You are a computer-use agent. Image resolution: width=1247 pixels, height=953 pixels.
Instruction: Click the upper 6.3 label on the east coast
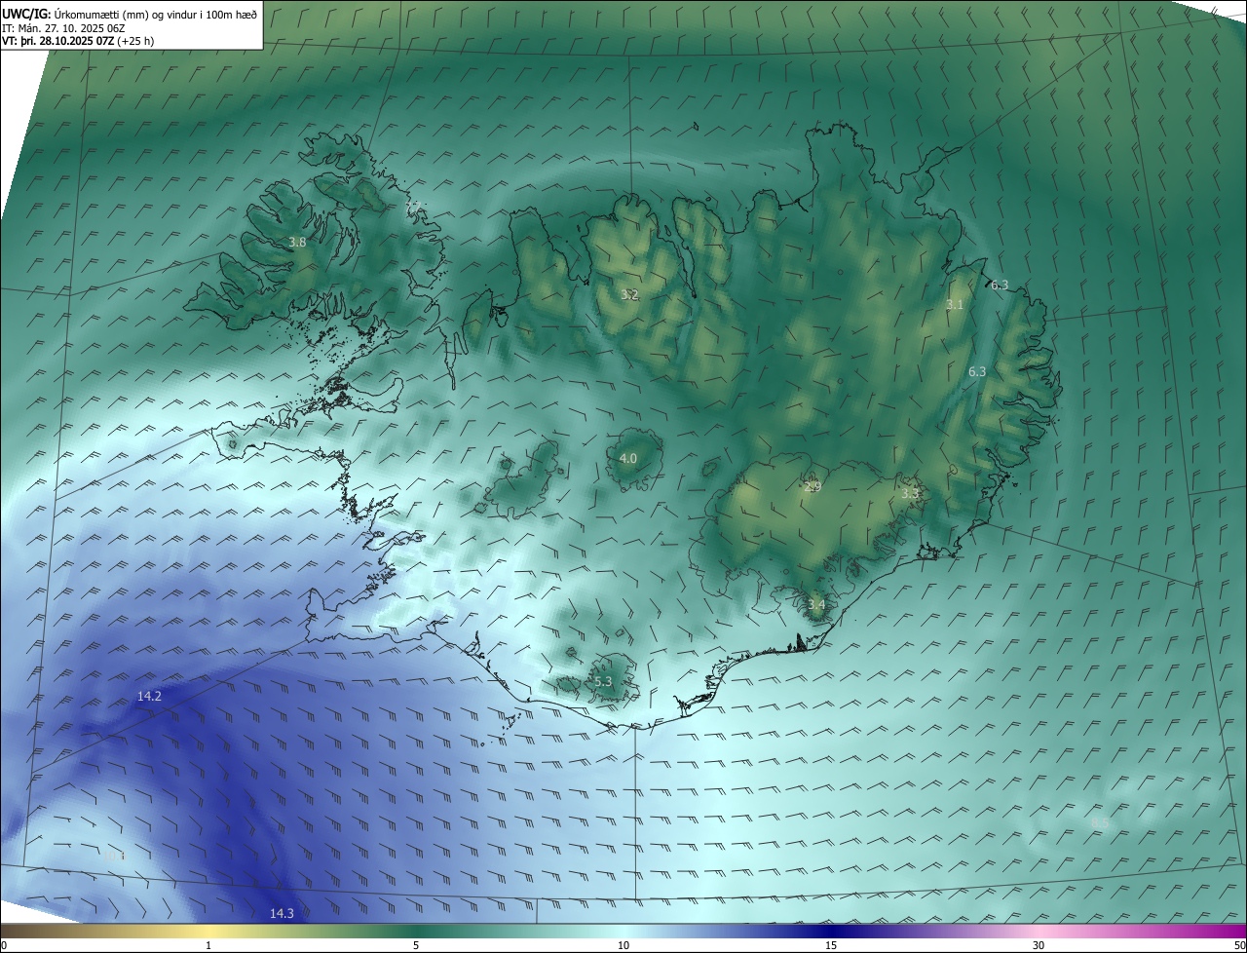click(1000, 285)
